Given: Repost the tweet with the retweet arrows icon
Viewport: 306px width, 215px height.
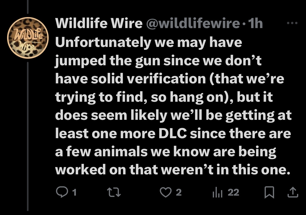Looking at the screenshot, I should [x=114, y=192].
